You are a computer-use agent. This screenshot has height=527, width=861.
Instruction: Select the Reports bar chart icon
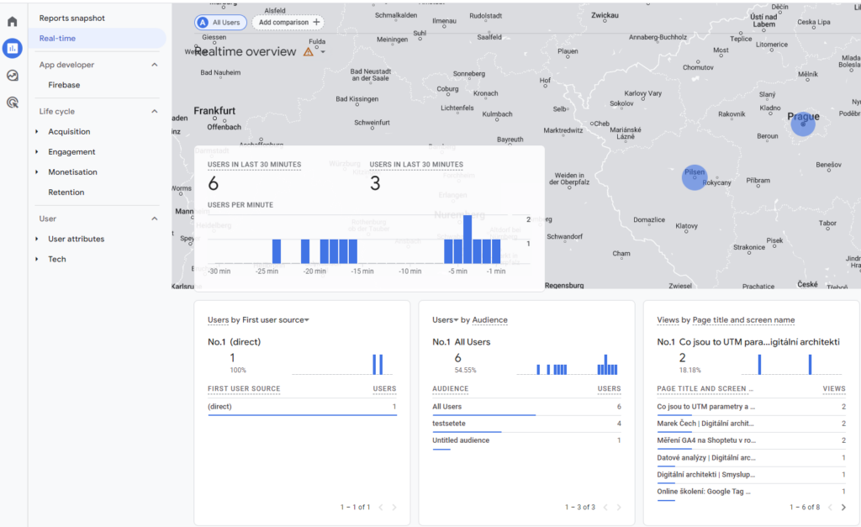(12, 48)
